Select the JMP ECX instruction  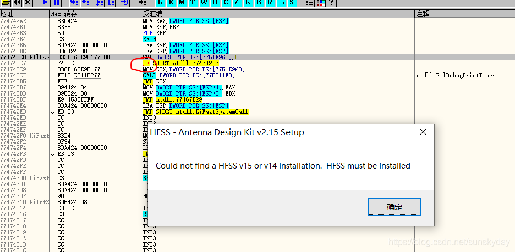155,81
